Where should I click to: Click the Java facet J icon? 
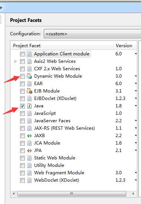[29, 106]
